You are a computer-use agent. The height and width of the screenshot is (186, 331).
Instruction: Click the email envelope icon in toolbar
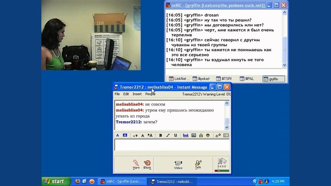[x=201, y=135]
